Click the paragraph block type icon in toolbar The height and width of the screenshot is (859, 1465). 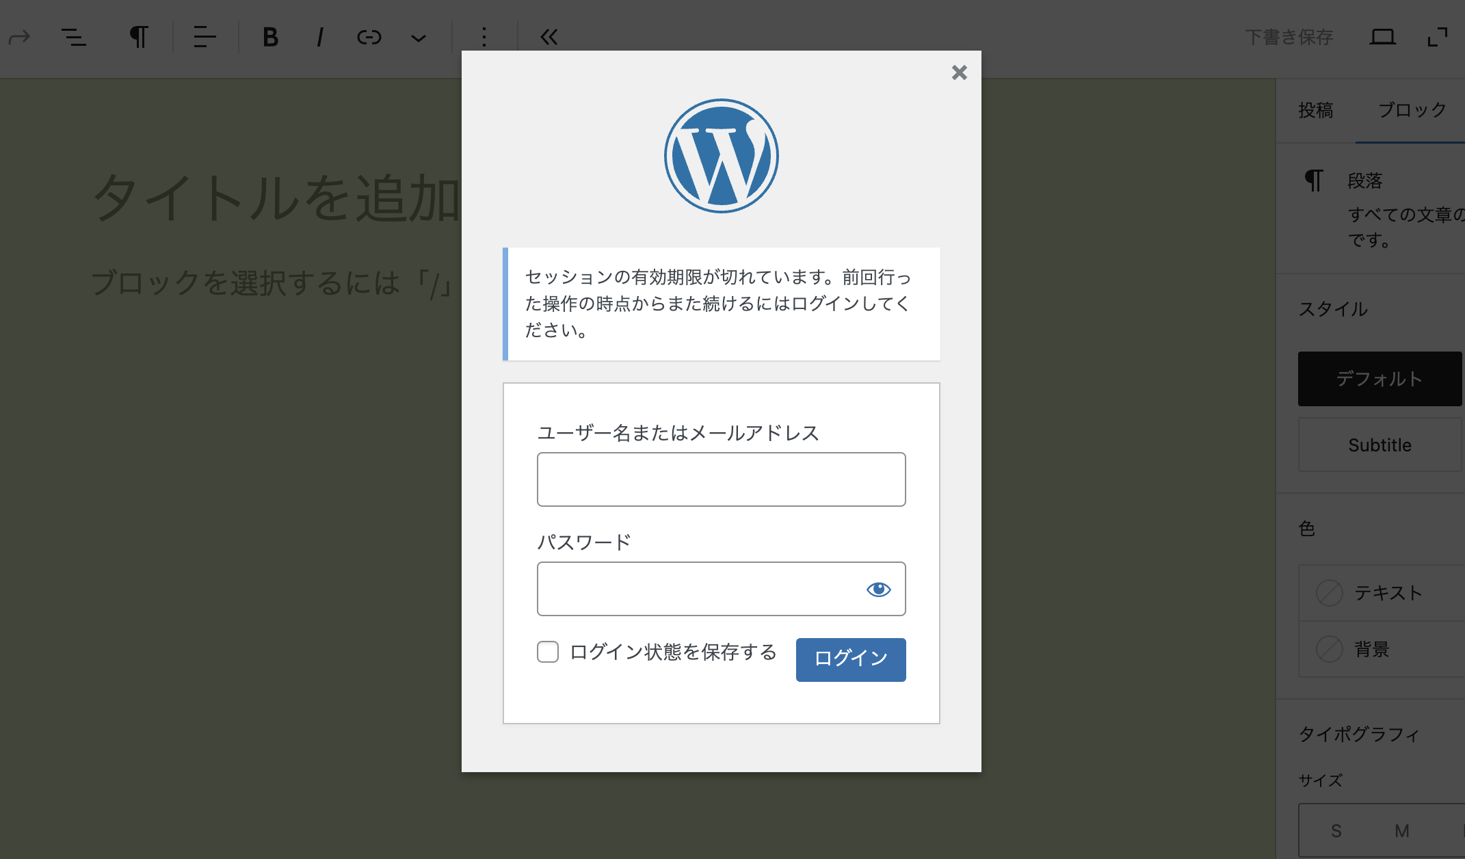139,37
